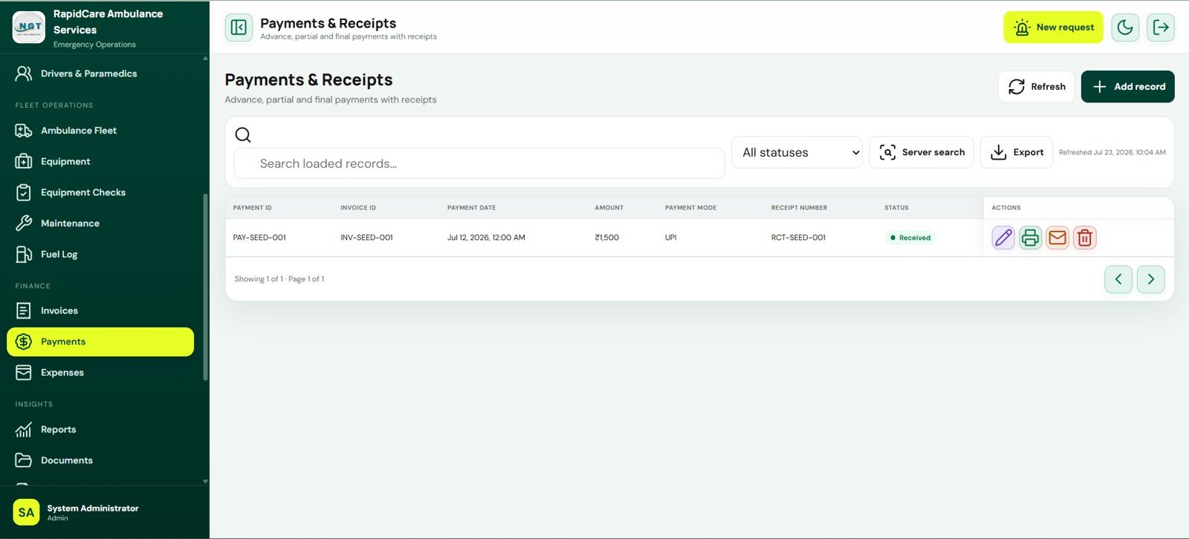Open the Invoices page
Viewport: 1189px width, 539px height.
click(x=100, y=311)
